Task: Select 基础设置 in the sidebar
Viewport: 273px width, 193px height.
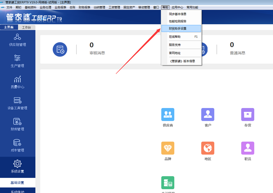Action: coord(18,183)
